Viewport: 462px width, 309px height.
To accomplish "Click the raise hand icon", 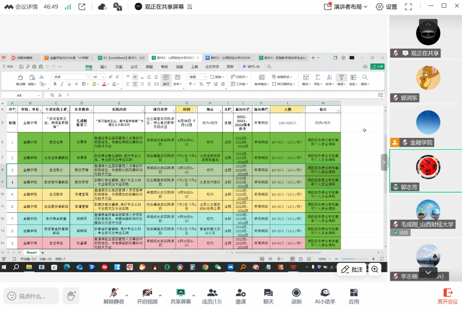I will pyautogui.click(x=71, y=296).
